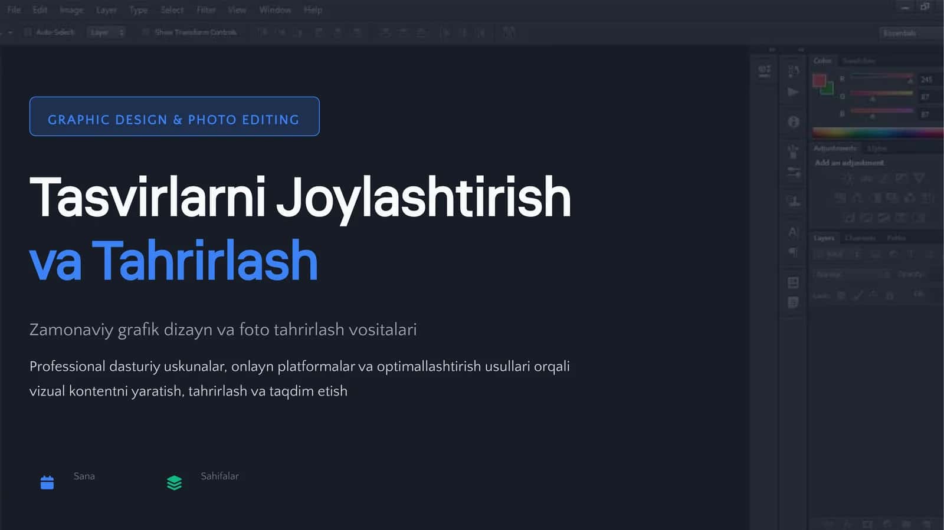This screenshot has height=530, width=944.
Task: Switch to the Color panel tab
Action: pos(822,61)
